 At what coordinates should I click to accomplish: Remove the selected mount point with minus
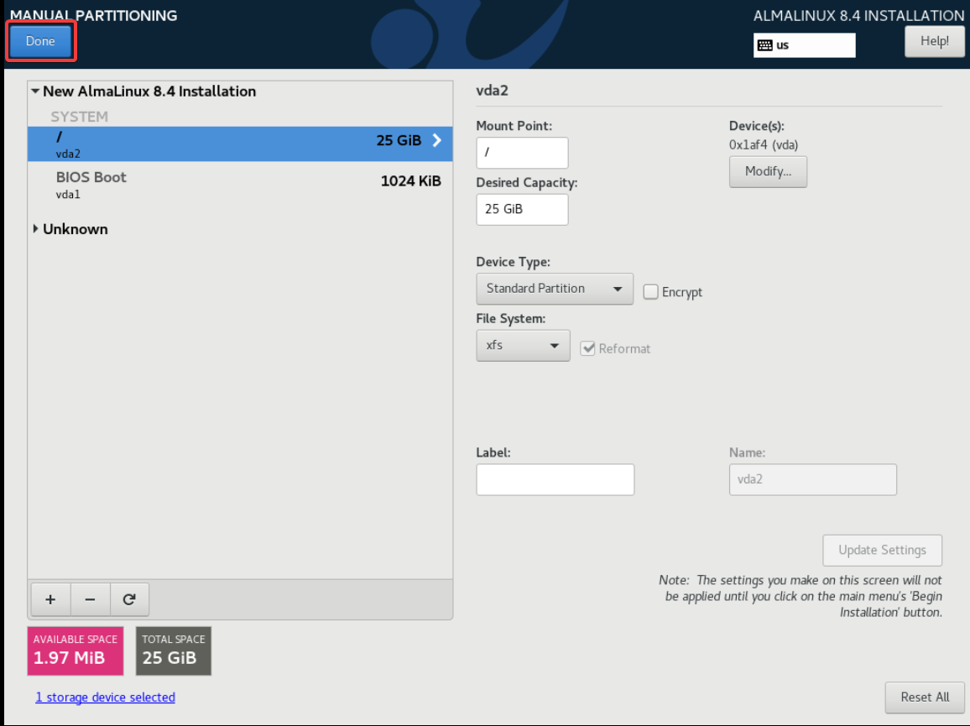pyautogui.click(x=91, y=599)
